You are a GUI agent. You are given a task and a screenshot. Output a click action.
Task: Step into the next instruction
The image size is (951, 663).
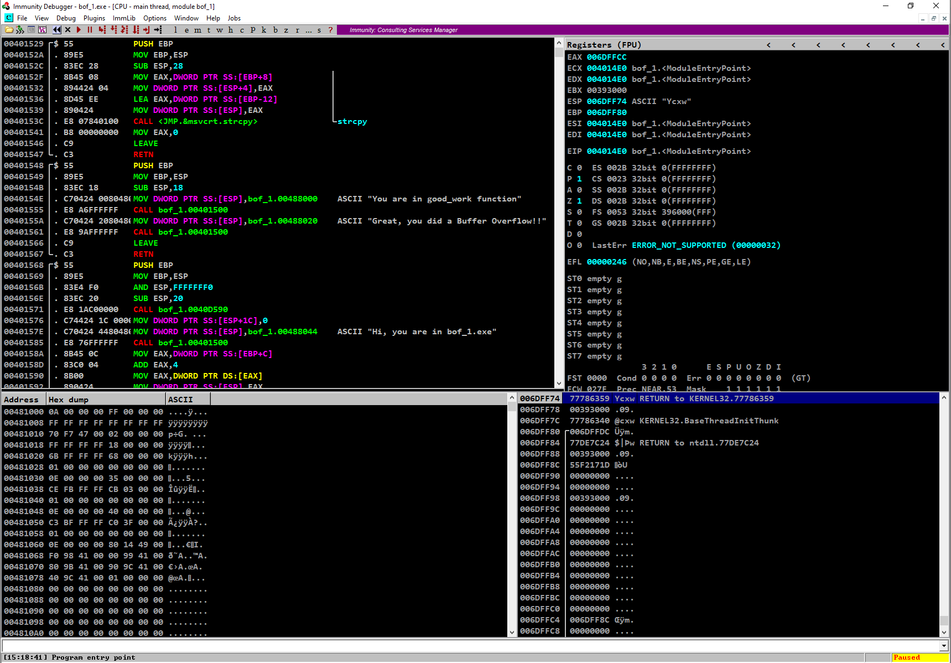click(x=102, y=30)
